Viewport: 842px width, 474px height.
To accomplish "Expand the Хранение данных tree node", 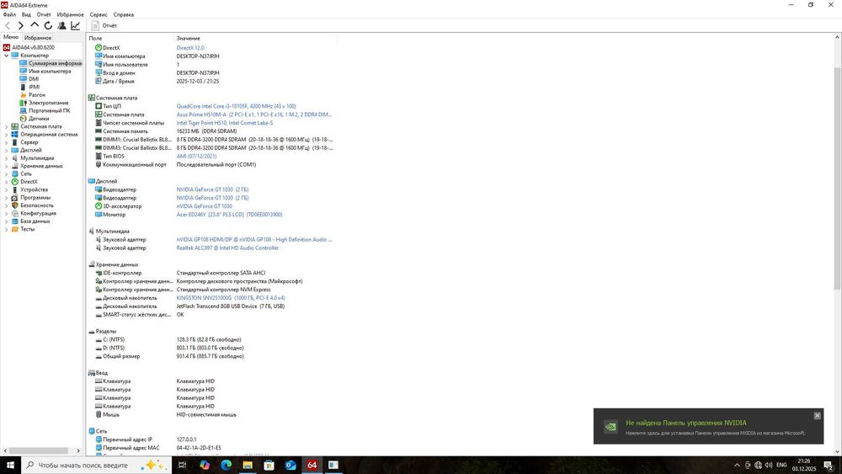I will pos(7,166).
